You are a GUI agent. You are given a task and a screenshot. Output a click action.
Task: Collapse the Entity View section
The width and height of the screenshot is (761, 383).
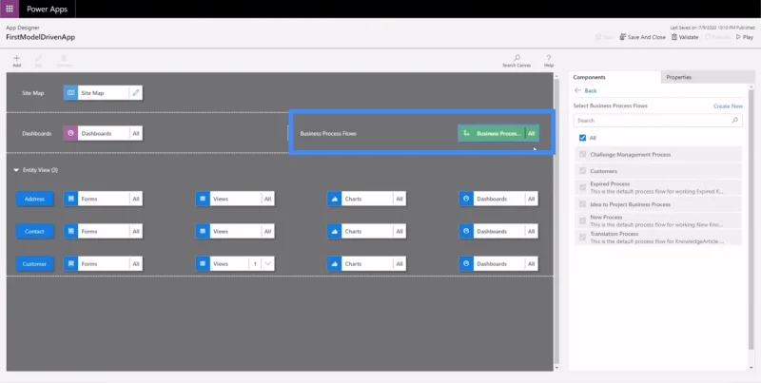point(16,170)
